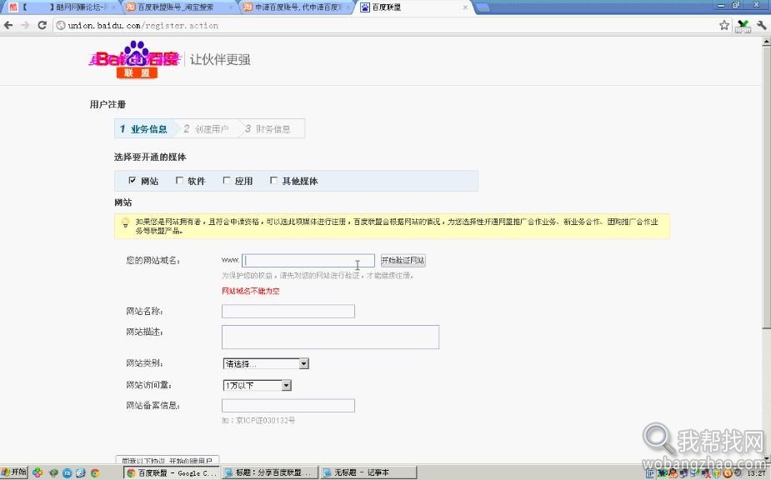
Task: Focus the 网站备案信息 input field
Action: [x=288, y=406]
